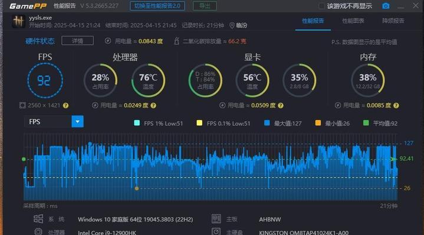
Task: Click the CPU 76℃ temperature gauge
Action: pyautogui.click(x=148, y=80)
